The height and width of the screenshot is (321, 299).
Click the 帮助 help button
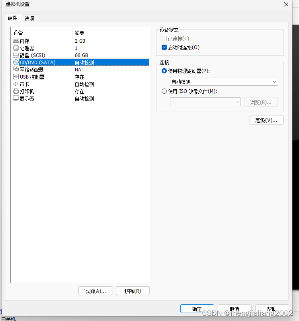(x=272, y=309)
